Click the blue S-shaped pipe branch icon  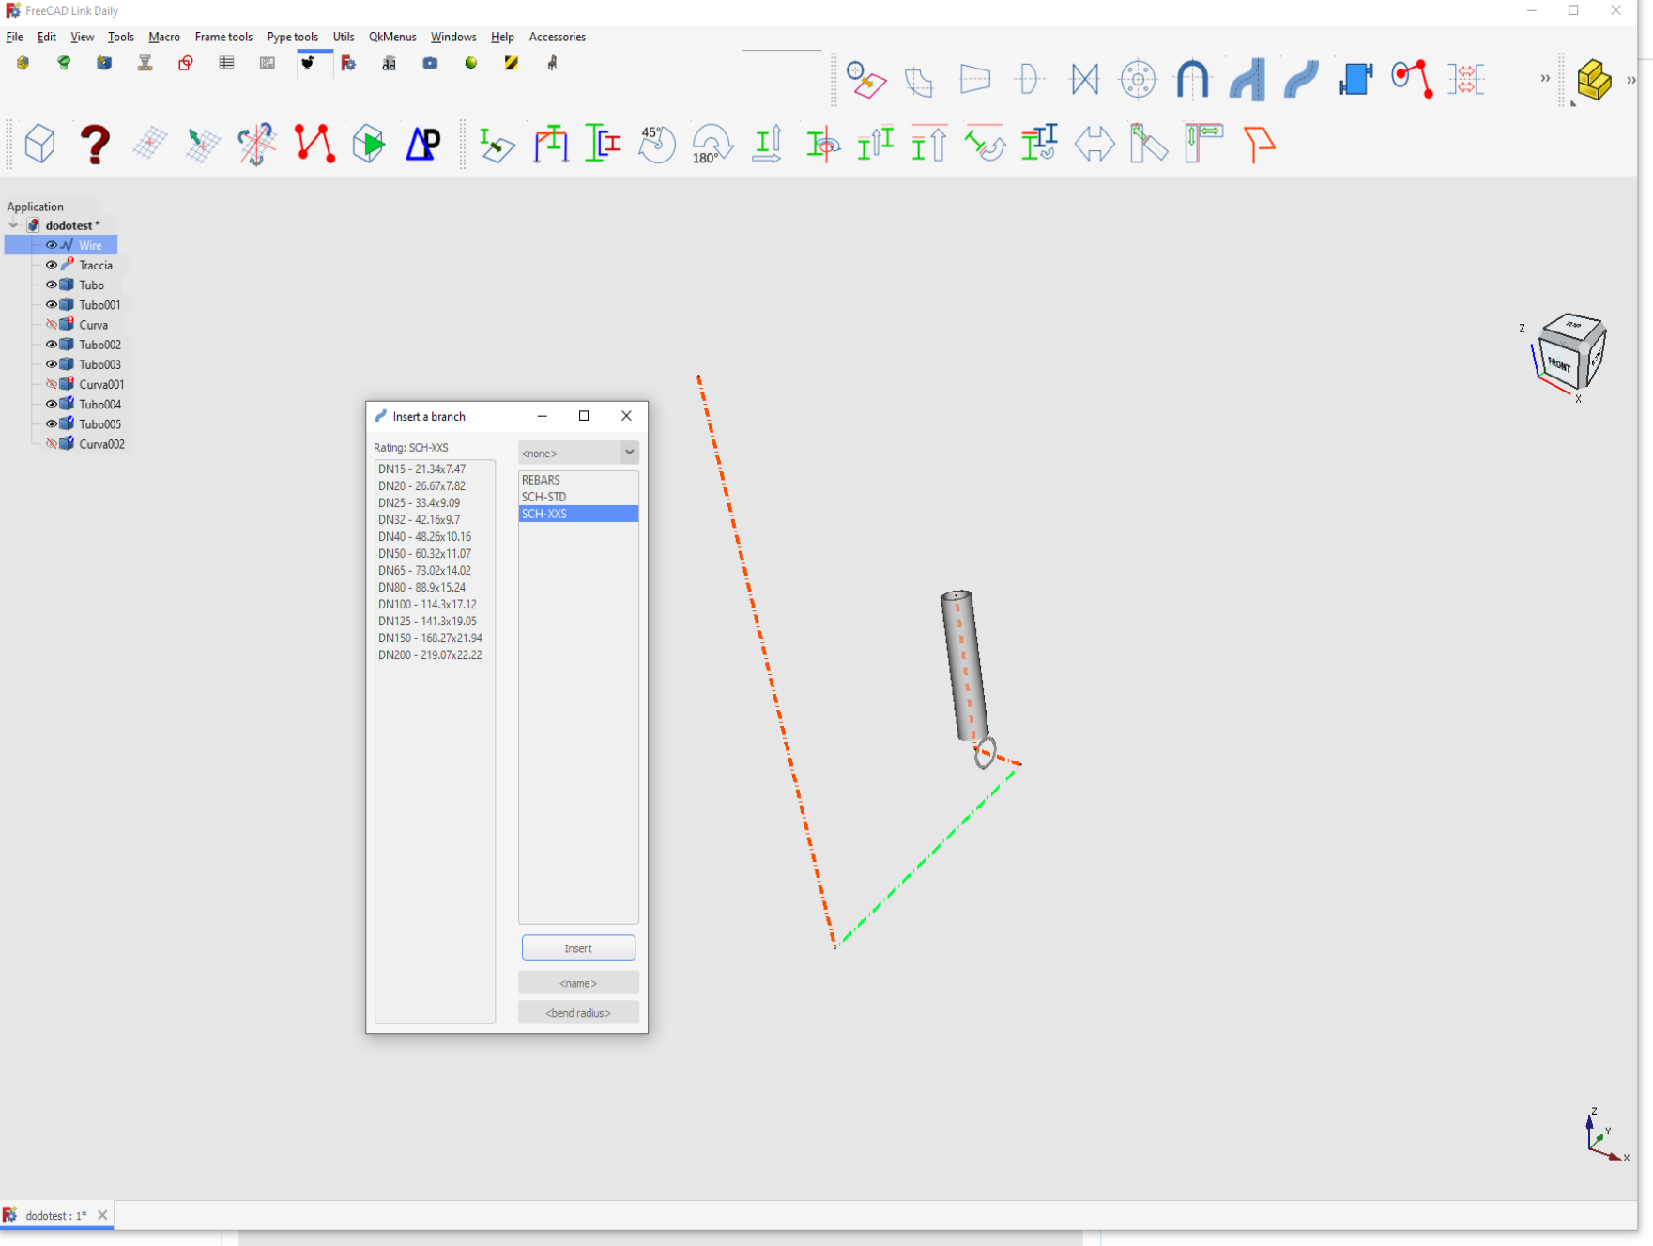(x=1301, y=79)
